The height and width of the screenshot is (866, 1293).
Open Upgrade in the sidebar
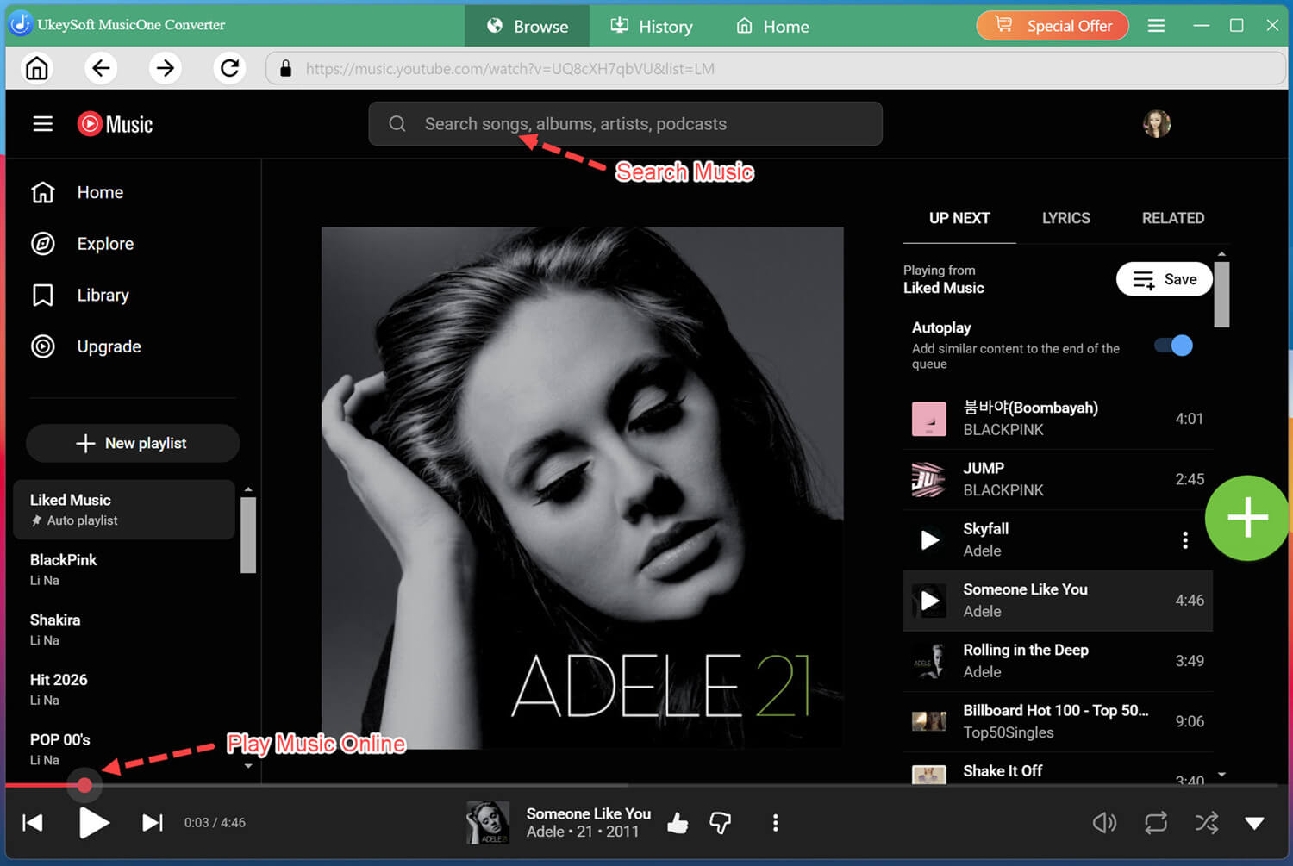click(86, 346)
